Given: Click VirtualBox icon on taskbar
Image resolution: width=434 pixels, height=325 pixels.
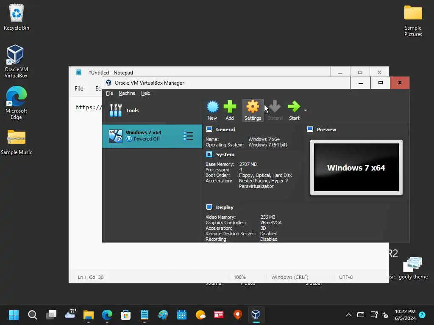Looking at the screenshot, I should (256, 315).
